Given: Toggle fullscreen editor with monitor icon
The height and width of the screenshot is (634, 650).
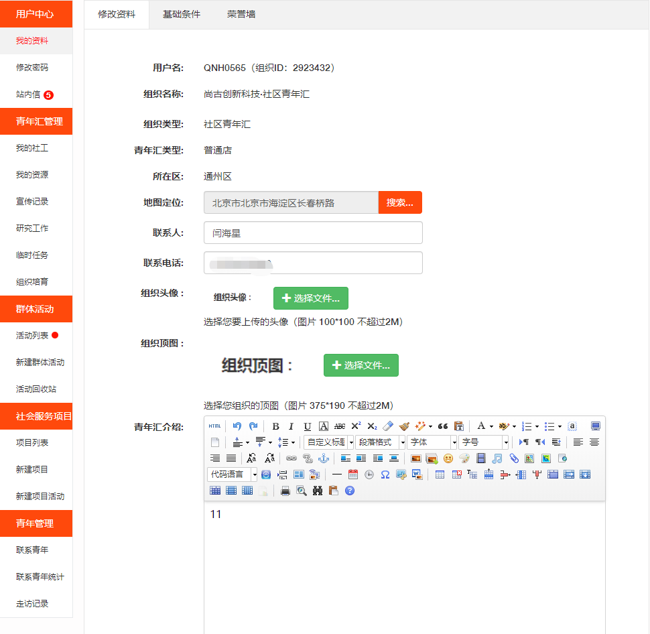Looking at the screenshot, I should point(595,426).
